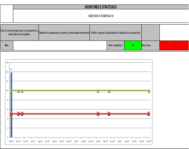189x149 pixels.
Task: Click the green cell with value 10
Action: [x=133, y=45]
